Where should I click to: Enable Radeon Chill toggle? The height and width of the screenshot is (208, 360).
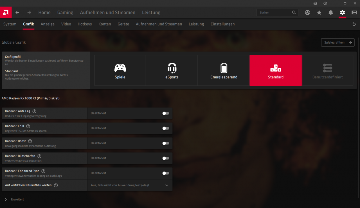tap(166, 128)
